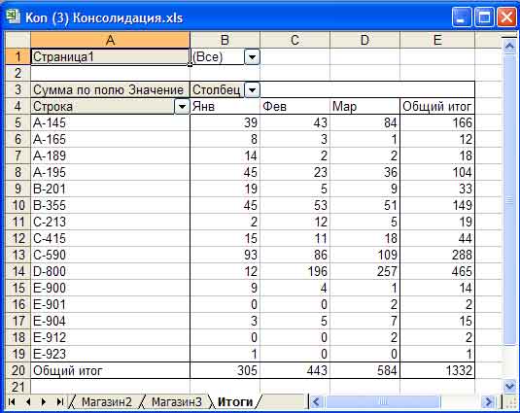Select the B-201 row label

coord(110,189)
